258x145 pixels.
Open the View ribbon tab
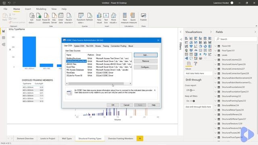(54, 9)
